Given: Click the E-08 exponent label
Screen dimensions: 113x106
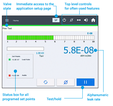Looking at the screenshot, I should [x=90, y=33].
